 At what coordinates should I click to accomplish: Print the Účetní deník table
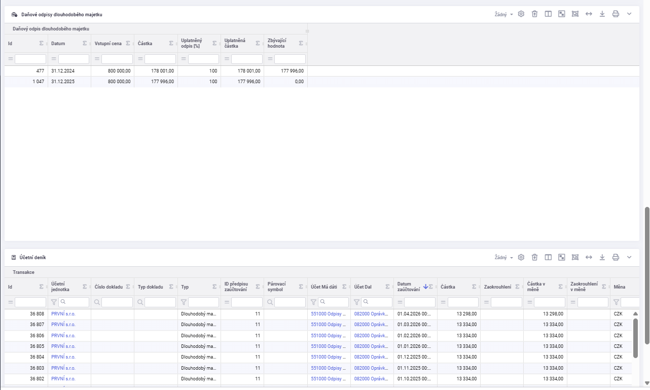pyautogui.click(x=616, y=257)
